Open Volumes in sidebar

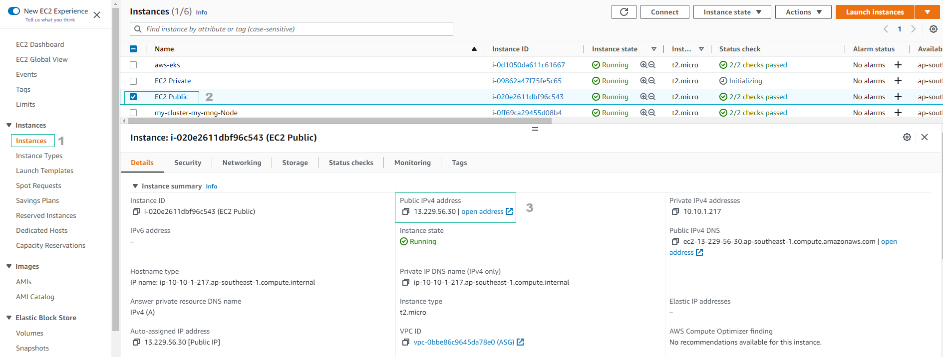pyautogui.click(x=29, y=333)
